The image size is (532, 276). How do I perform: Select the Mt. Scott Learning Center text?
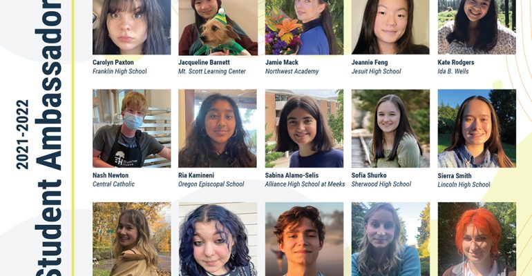pos(212,72)
